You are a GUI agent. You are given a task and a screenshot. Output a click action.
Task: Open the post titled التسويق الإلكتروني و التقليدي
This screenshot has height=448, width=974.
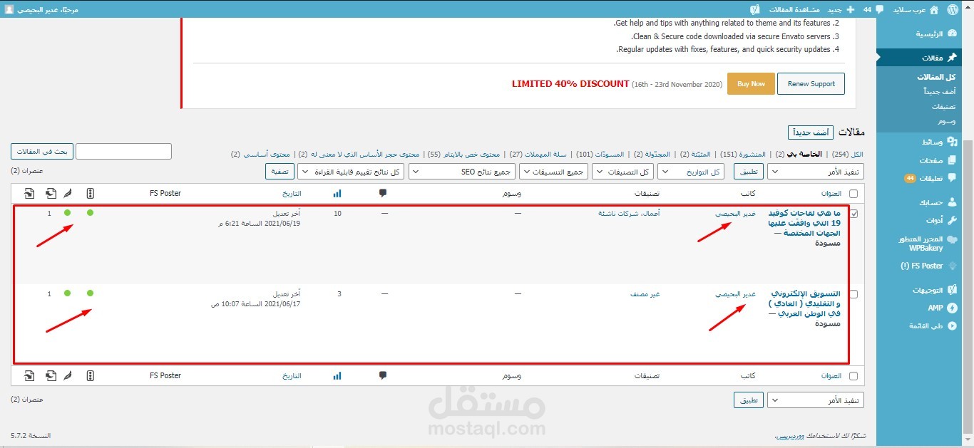pyautogui.click(x=804, y=303)
